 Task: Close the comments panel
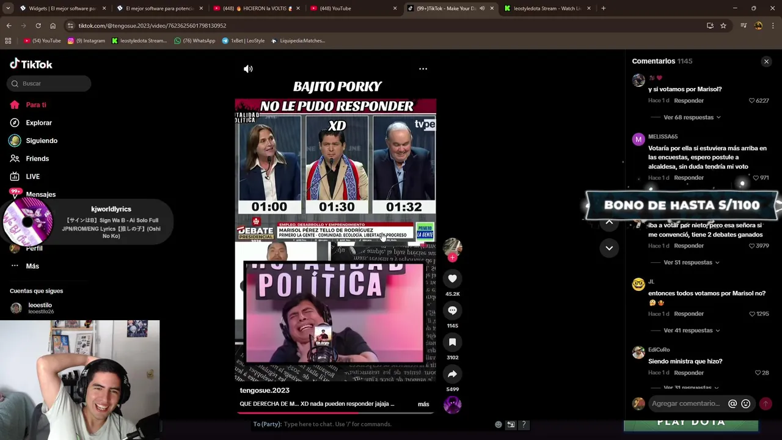(x=766, y=61)
